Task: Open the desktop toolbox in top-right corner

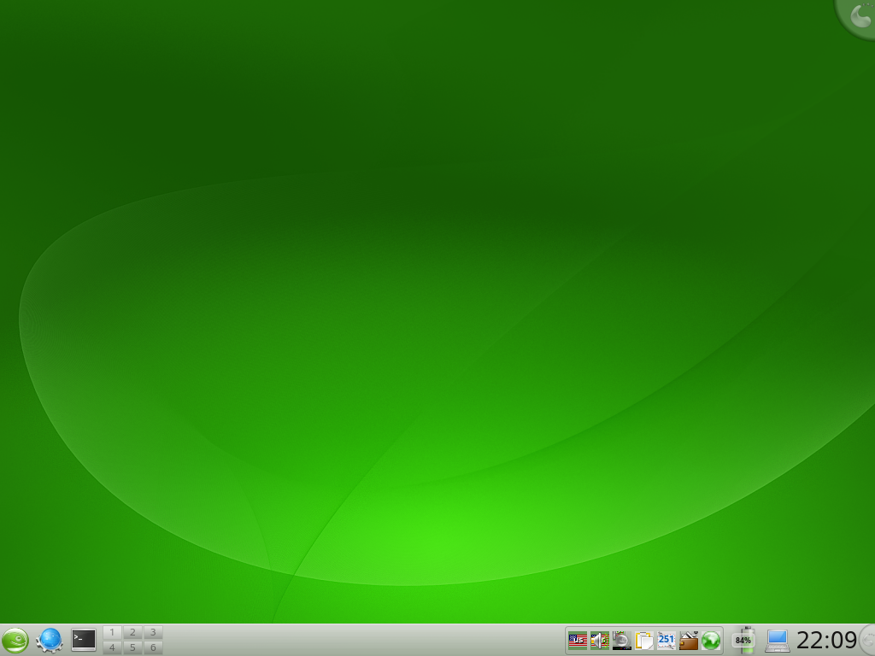Action: [857, 17]
